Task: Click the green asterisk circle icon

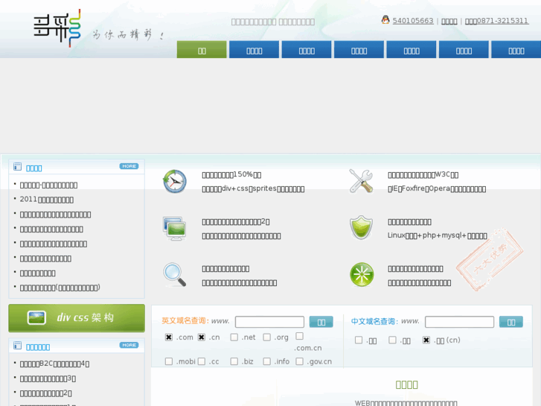Action: pos(361,275)
